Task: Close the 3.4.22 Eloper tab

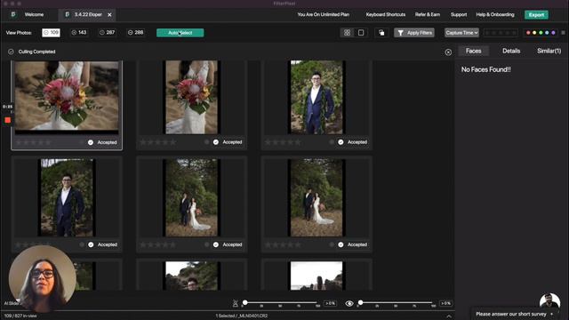Action: pos(109,15)
